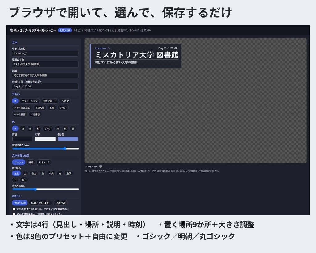Viewport: 316px width, 253px height.
Task: Pick ネオン in the 色 section
Action: pos(48,129)
